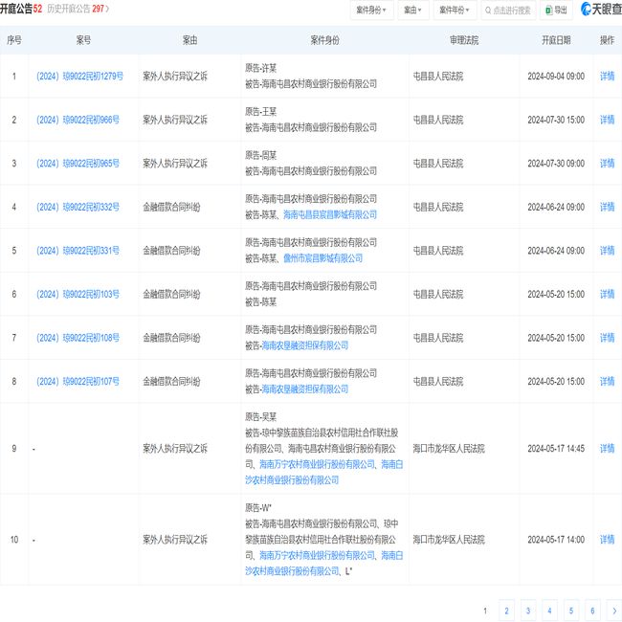Click the 天眼查 logo
The height and width of the screenshot is (622, 622).
click(x=601, y=9)
